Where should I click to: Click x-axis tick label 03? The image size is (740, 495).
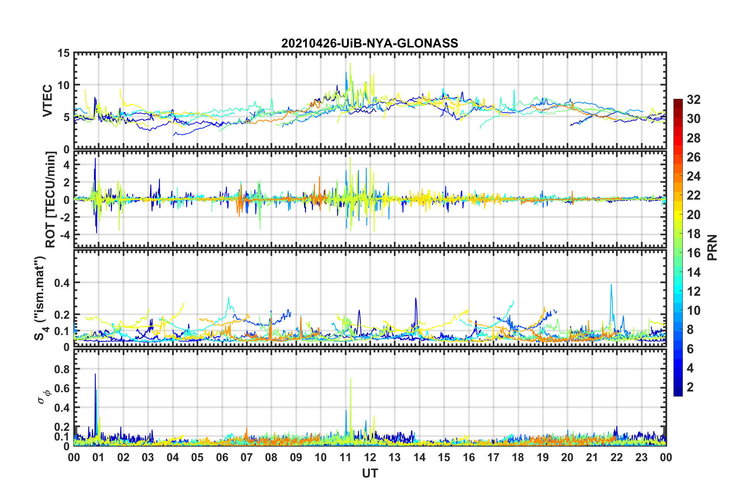pos(148,457)
